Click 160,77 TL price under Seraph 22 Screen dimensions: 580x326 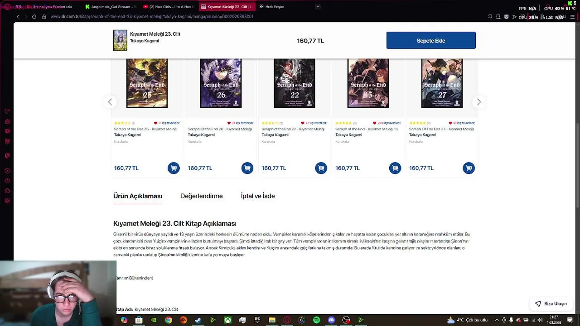point(274,168)
